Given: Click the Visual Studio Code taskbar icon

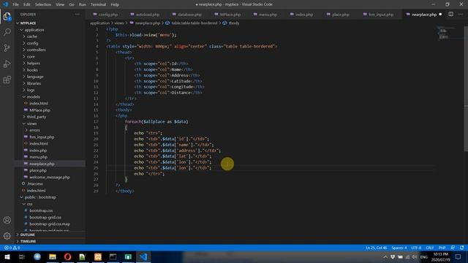Looking at the screenshot, I should (143, 256).
